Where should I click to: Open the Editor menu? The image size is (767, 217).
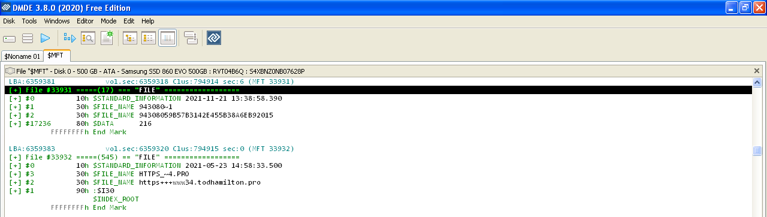[85, 21]
